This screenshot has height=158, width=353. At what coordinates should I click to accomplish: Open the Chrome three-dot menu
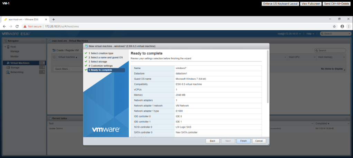[x=349, y=26]
